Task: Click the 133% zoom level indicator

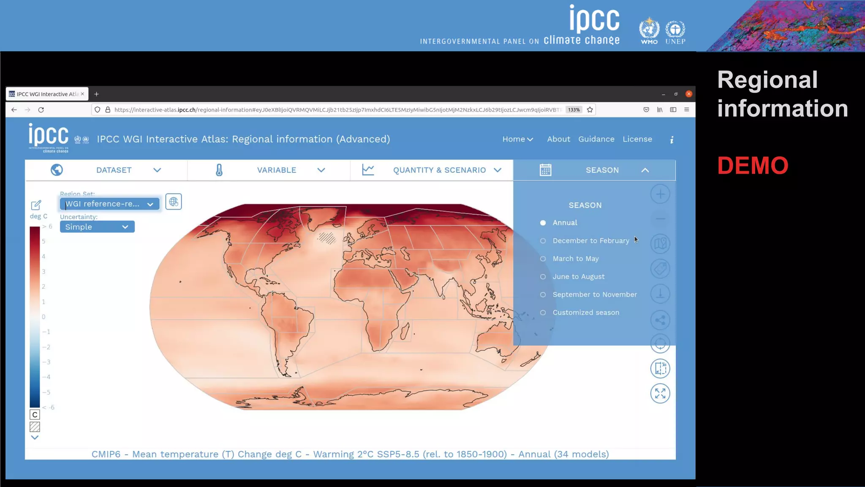Action: [574, 109]
